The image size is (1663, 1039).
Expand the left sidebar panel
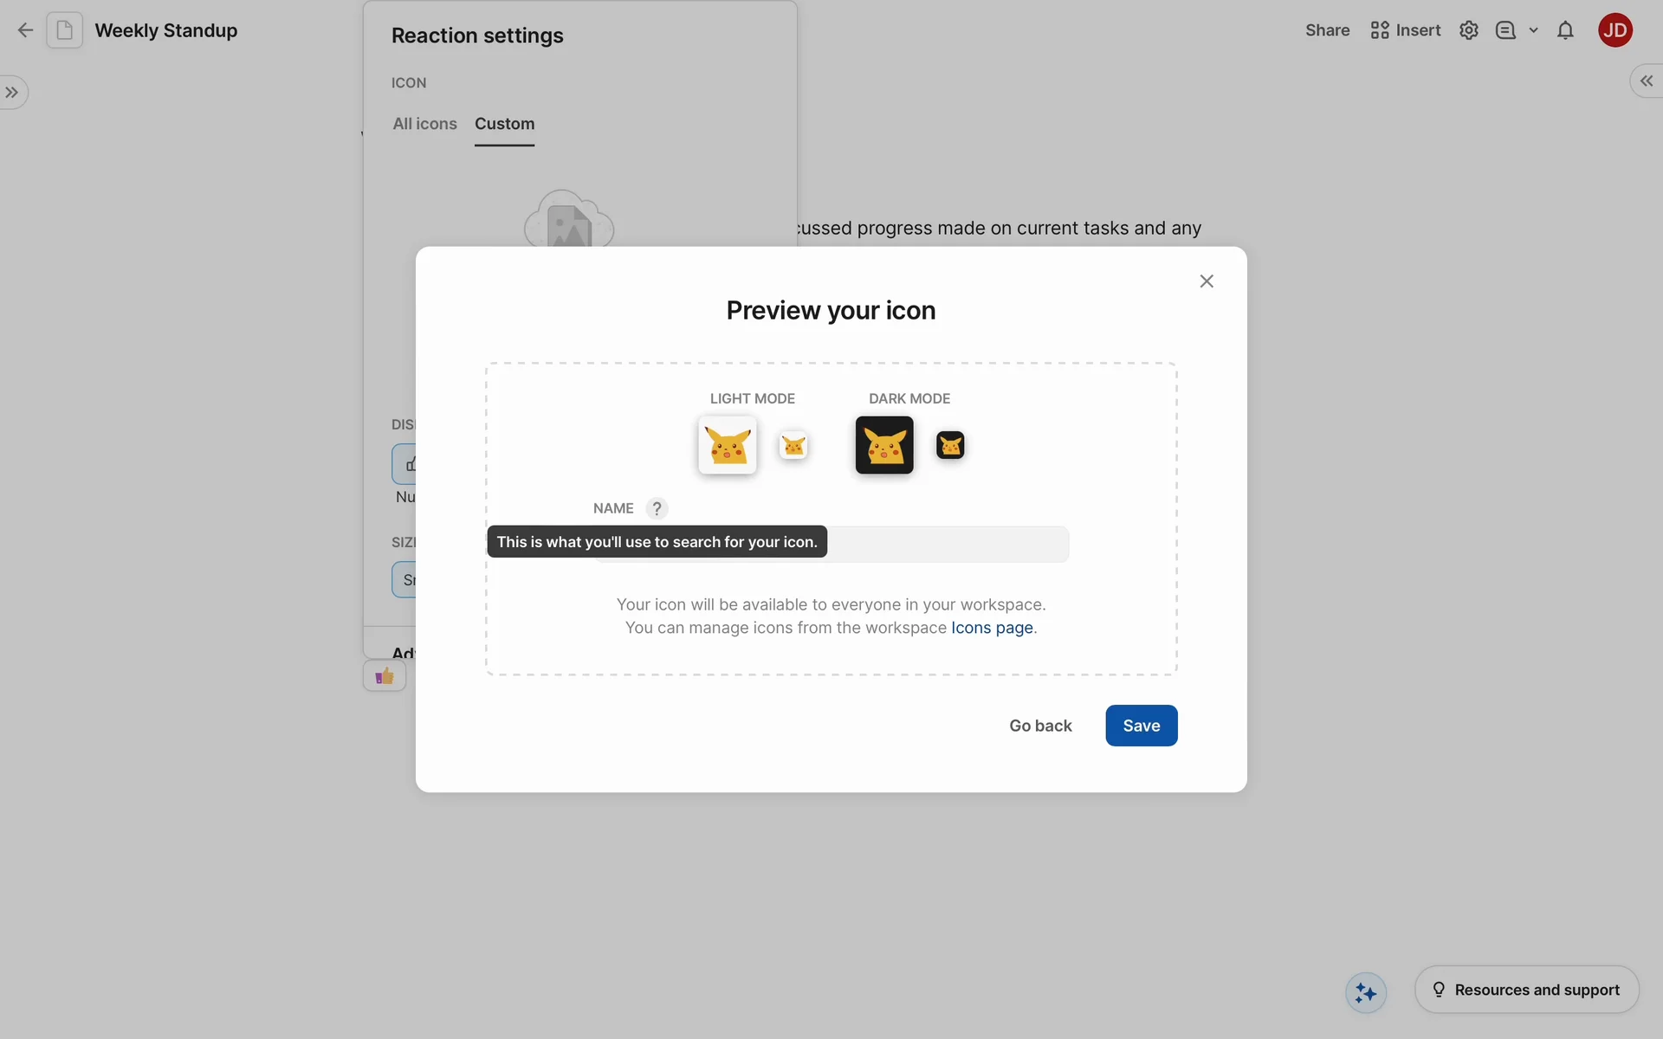pos(12,93)
